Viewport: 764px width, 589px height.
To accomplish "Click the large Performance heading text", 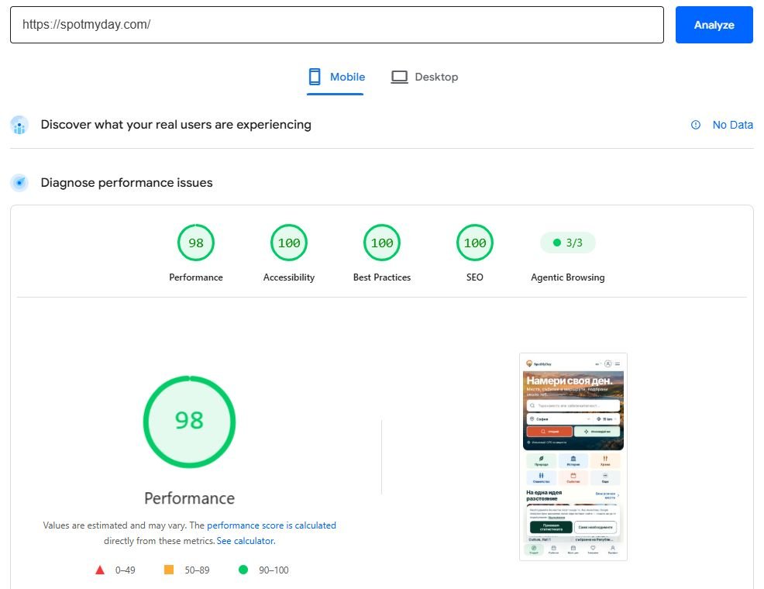I will [190, 498].
